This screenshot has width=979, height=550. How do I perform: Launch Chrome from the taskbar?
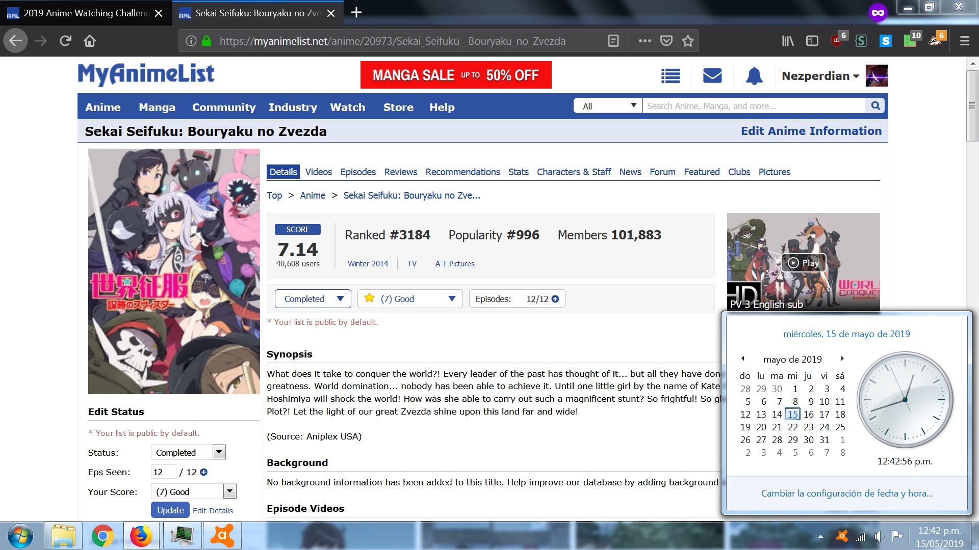tap(102, 536)
